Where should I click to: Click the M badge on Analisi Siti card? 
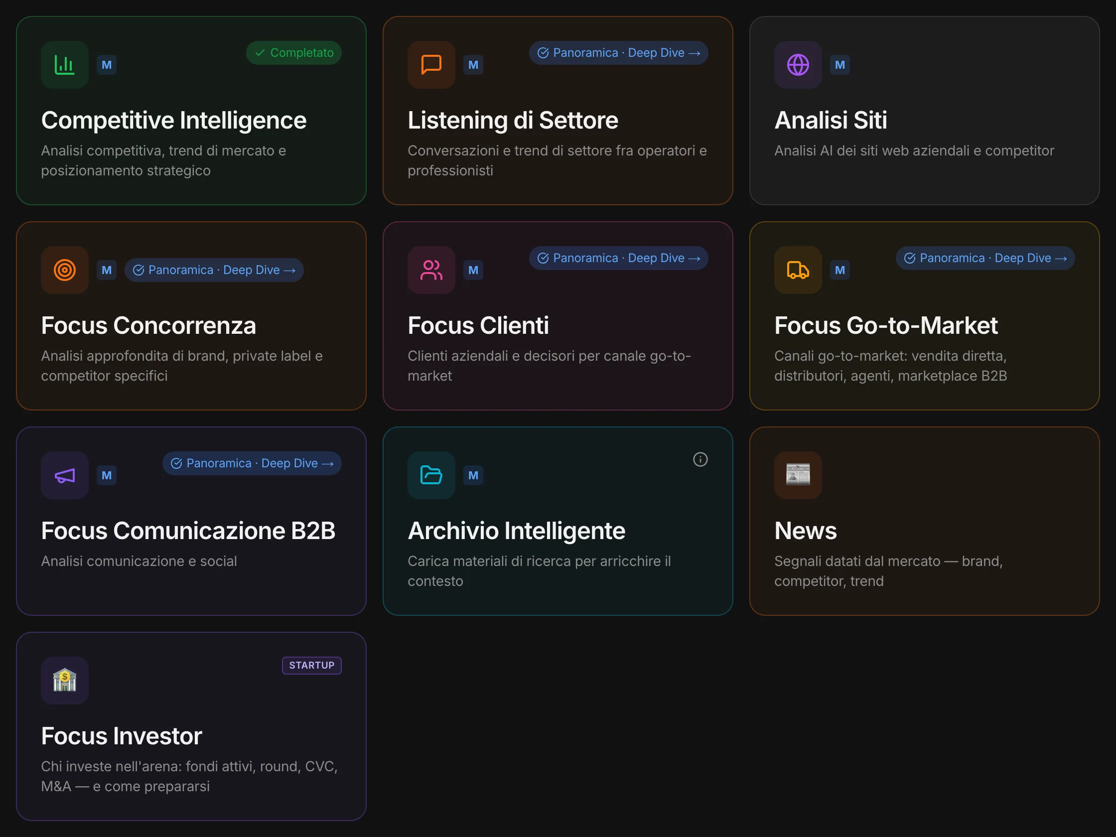(840, 65)
